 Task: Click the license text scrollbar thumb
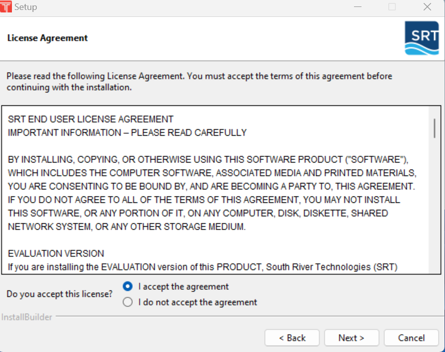click(435, 128)
